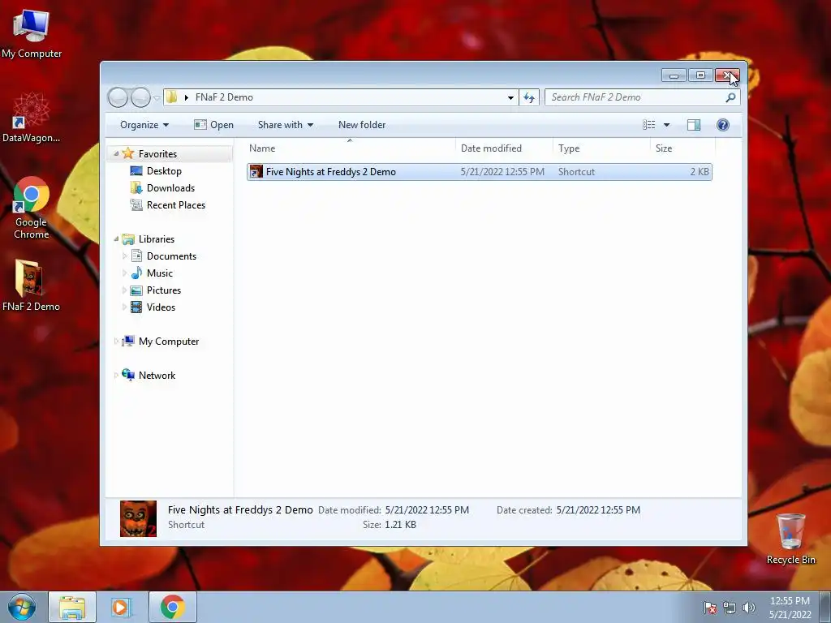This screenshot has width=831, height=623.
Task: Select Libraries in navigation pane
Action: click(x=156, y=239)
